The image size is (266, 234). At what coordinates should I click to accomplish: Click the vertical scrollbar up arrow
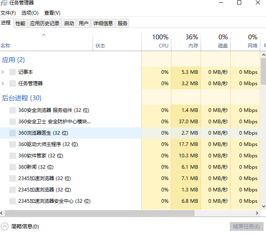coord(264,55)
